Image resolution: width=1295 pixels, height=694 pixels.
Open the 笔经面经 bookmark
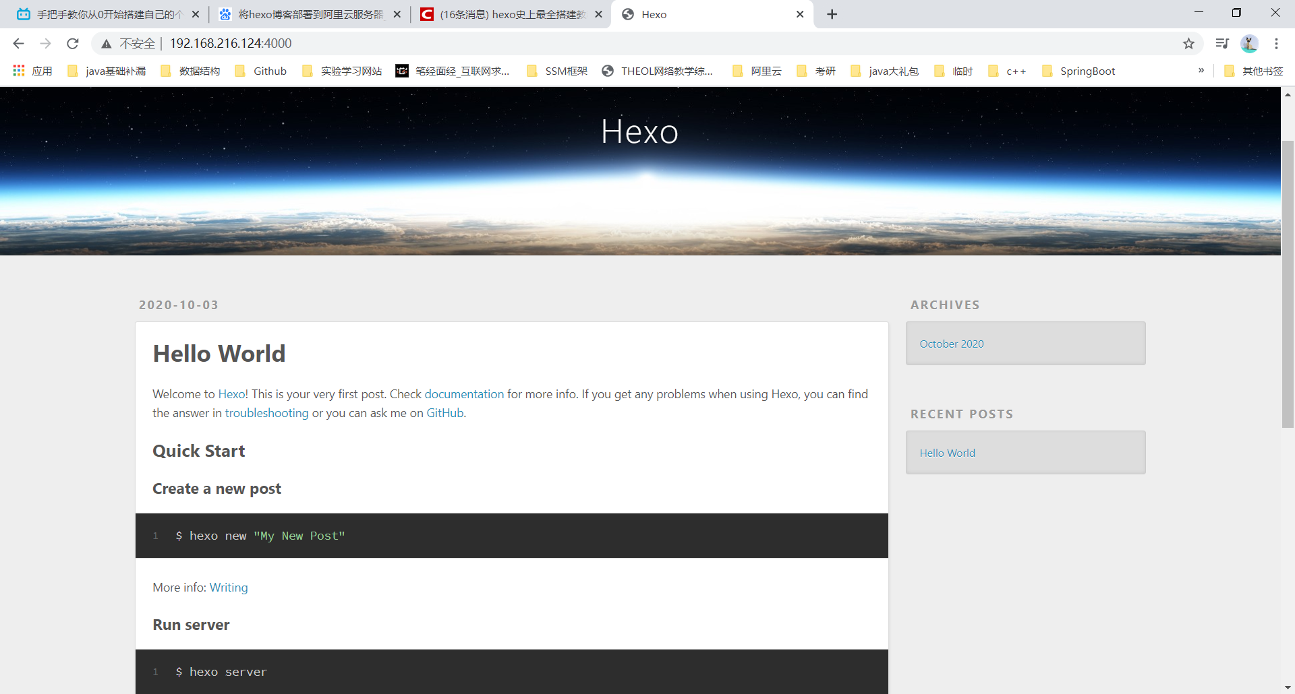coord(453,71)
